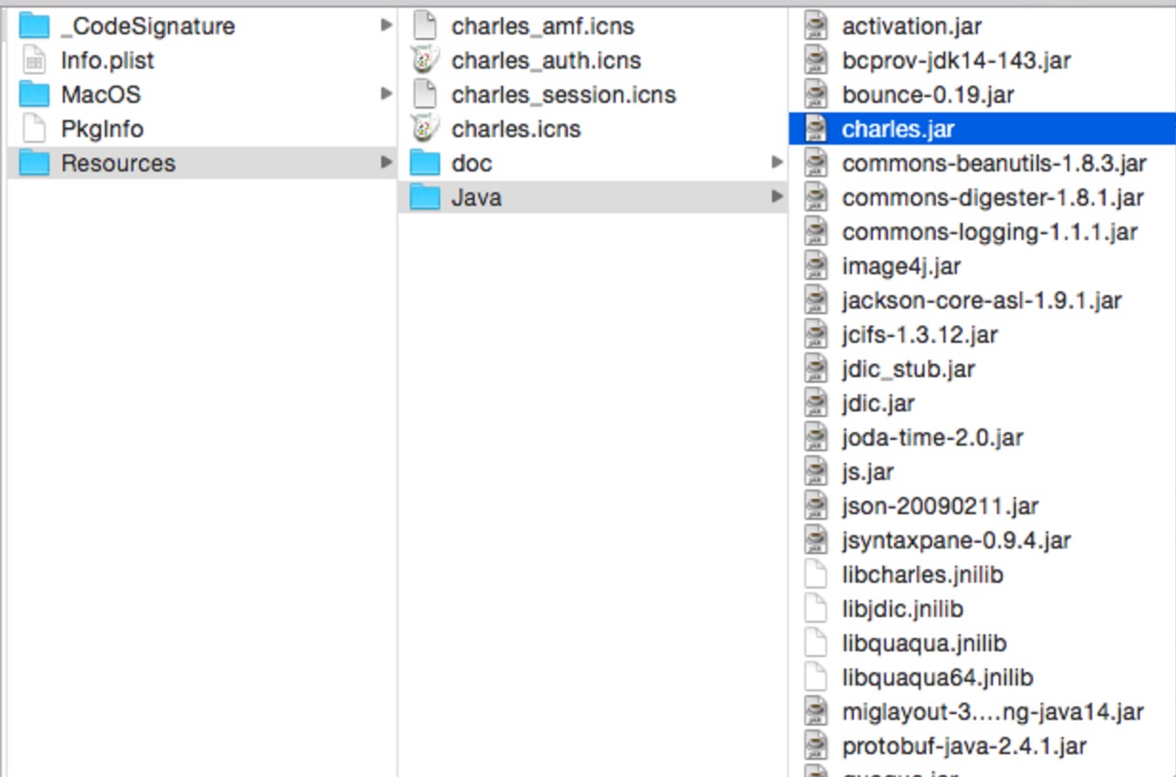
Task: Click the libjdic.jnilib blank document icon
Action: [x=816, y=608]
